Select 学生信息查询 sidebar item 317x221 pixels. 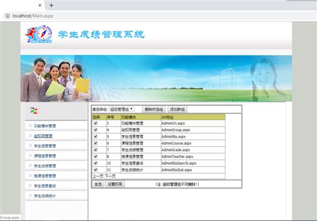coord(45,186)
